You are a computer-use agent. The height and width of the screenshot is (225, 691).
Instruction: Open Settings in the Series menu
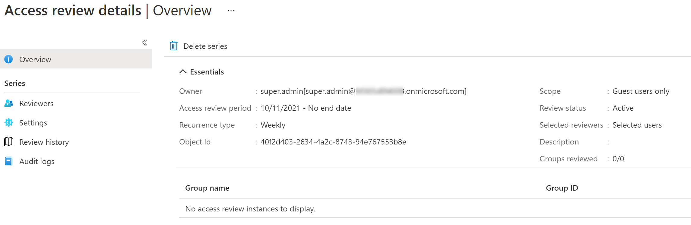(x=33, y=123)
